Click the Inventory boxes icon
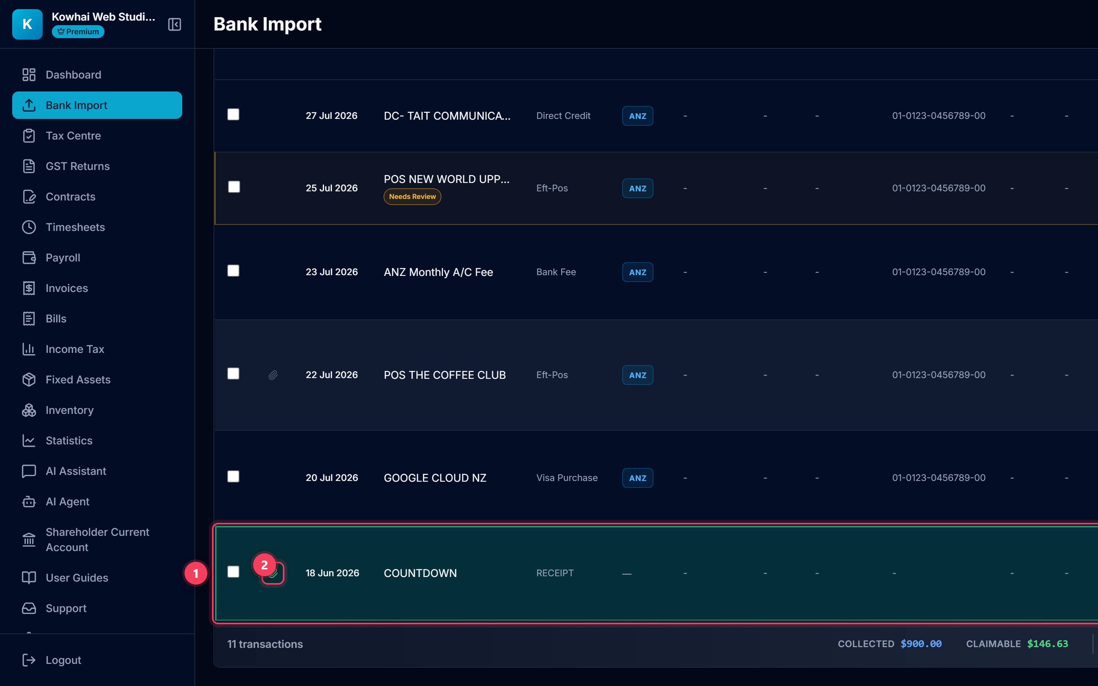This screenshot has width=1098, height=686. (x=29, y=410)
